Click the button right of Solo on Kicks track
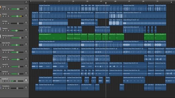The height and width of the screenshot is (98, 175). (8, 9)
